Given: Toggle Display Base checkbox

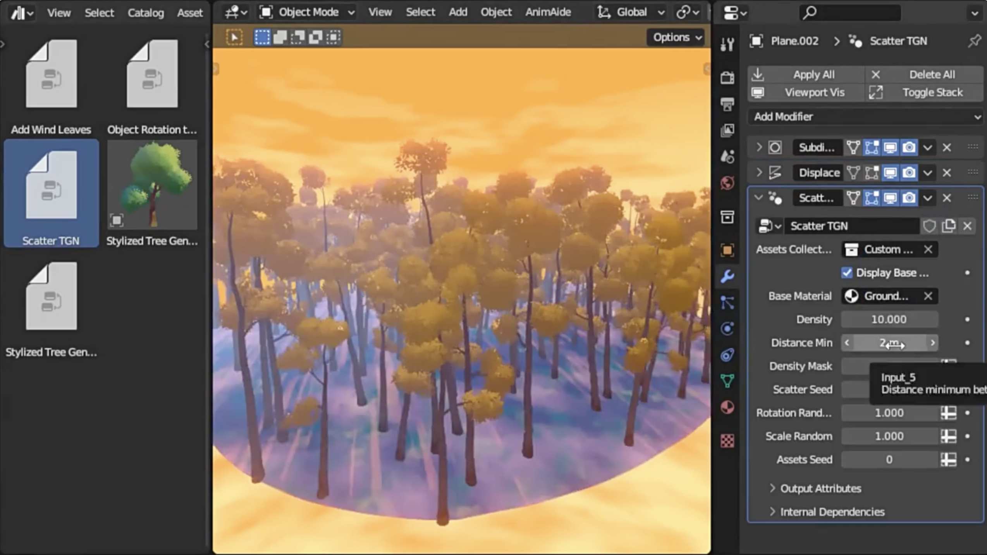Looking at the screenshot, I should 847,273.
